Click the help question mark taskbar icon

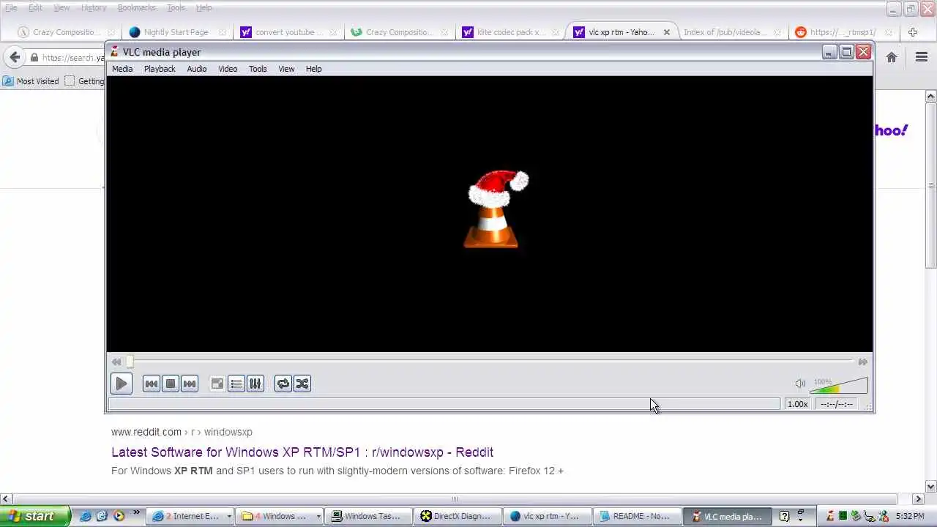pos(784,516)
